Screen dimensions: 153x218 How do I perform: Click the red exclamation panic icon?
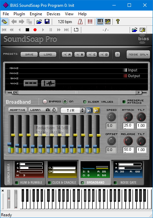click(90, 21)
